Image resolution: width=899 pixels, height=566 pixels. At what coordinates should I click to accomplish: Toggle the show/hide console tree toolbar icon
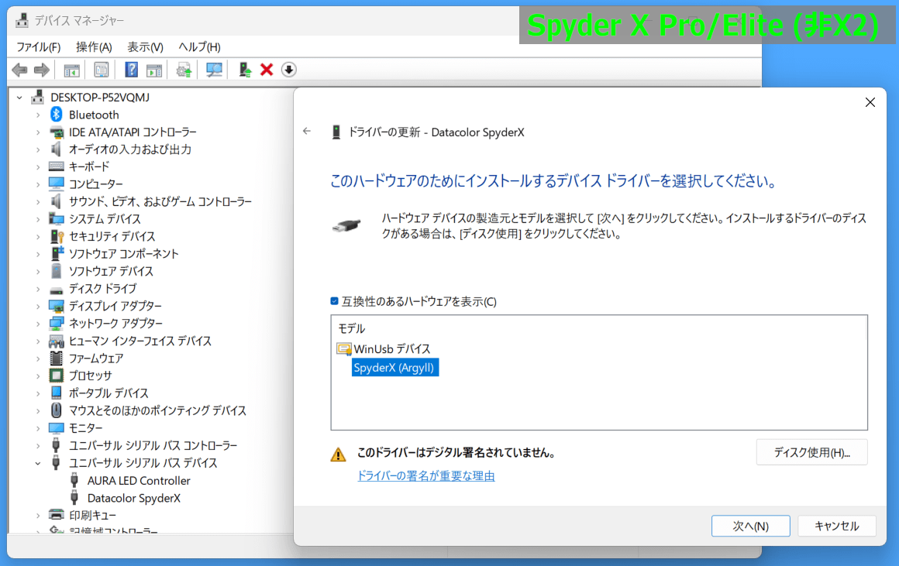click(x=71, y=70)
